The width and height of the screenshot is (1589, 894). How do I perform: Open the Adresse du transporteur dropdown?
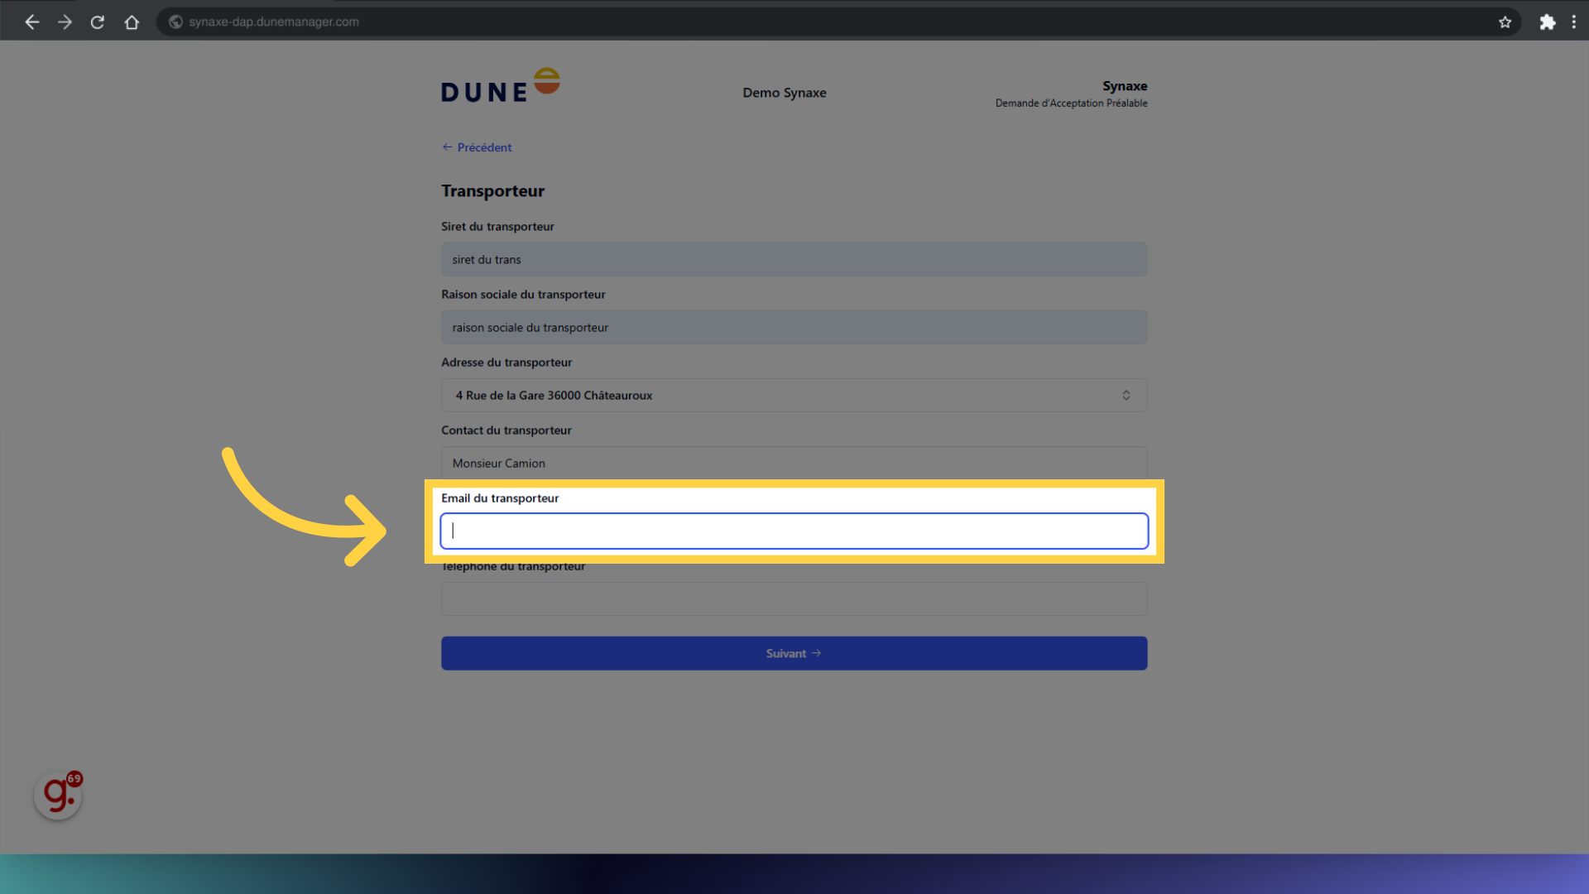[794, 395]
